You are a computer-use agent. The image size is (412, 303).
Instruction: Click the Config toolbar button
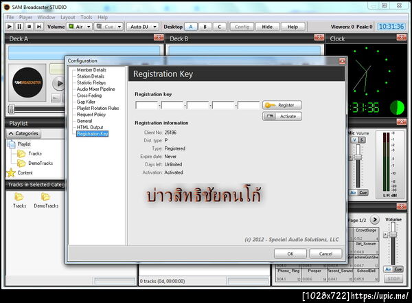click(242, 27)
